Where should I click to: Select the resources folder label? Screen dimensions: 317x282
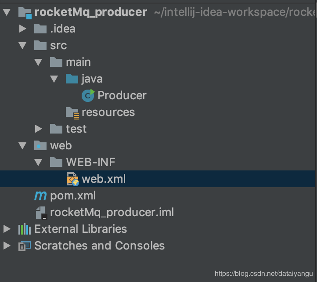[x=108, y=112]
